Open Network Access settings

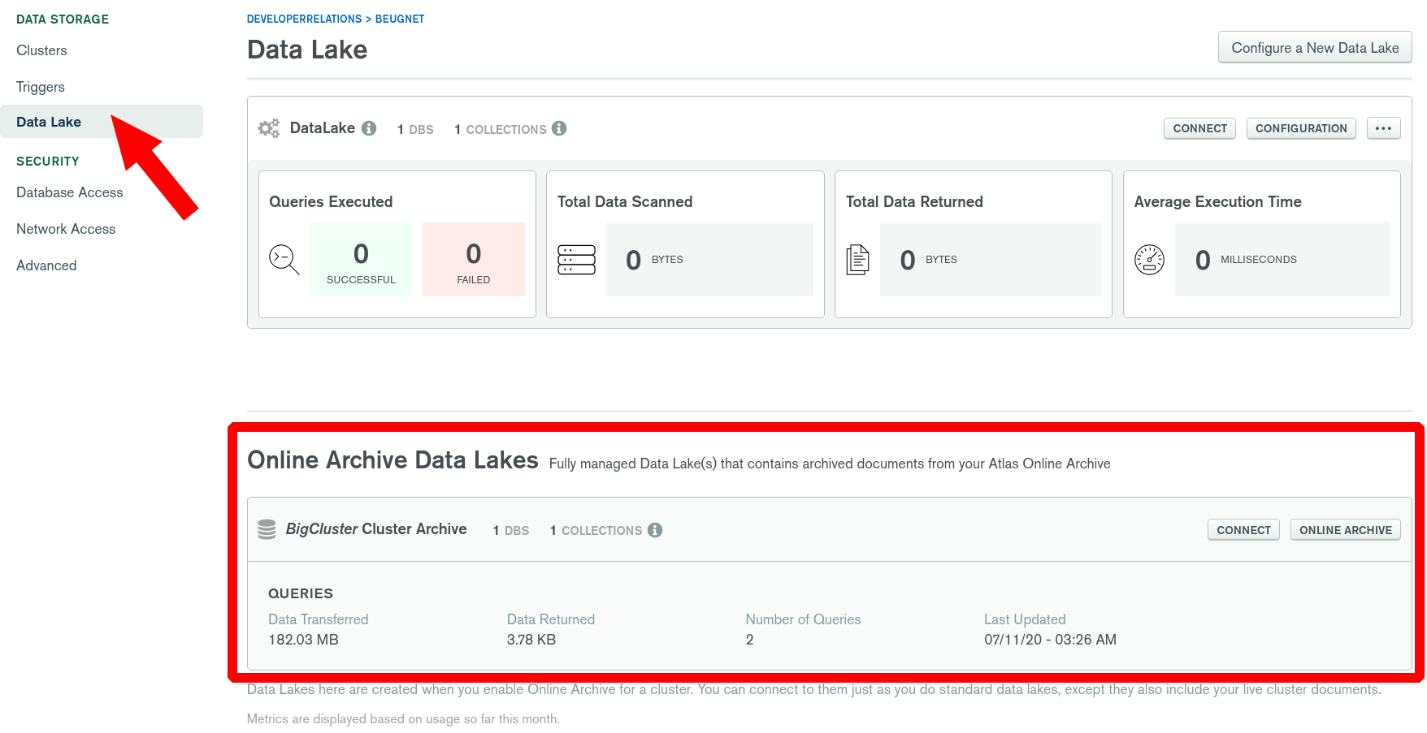click(x=66, y=229)
